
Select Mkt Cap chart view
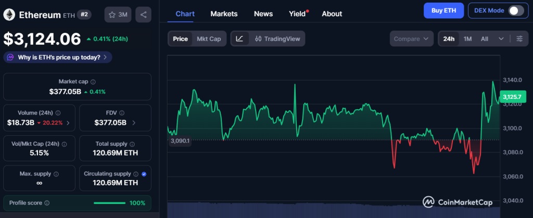pyautogui.click(x=209, y=39)
